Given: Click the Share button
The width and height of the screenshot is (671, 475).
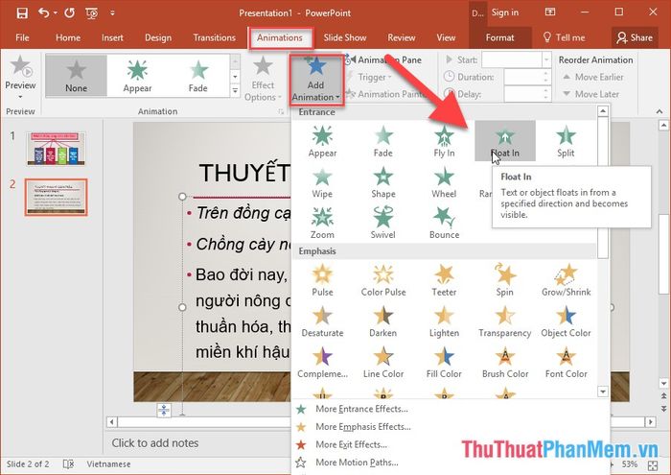Looking at the screenshot, I should click(635, 37).
